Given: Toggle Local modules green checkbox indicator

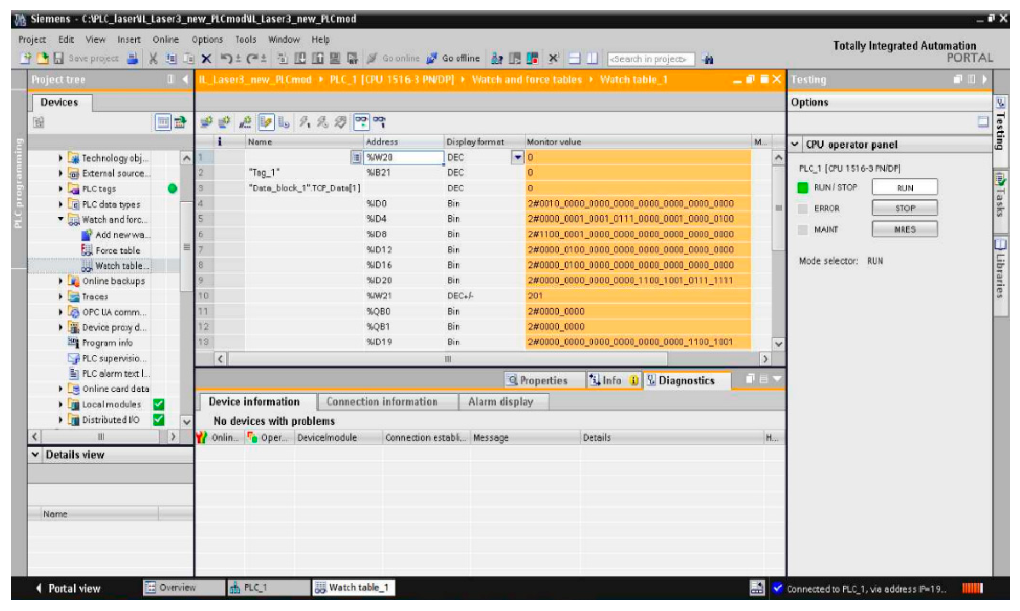Looking at the screenshot, I should coord(158,404).
